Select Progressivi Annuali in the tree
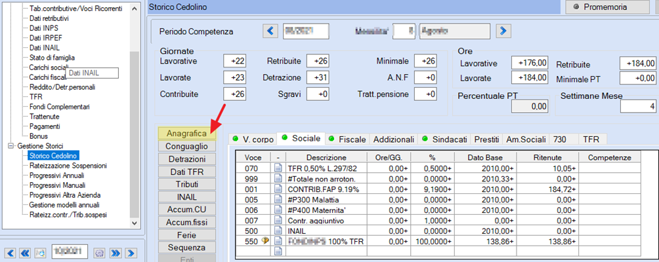 click(56, 176)
